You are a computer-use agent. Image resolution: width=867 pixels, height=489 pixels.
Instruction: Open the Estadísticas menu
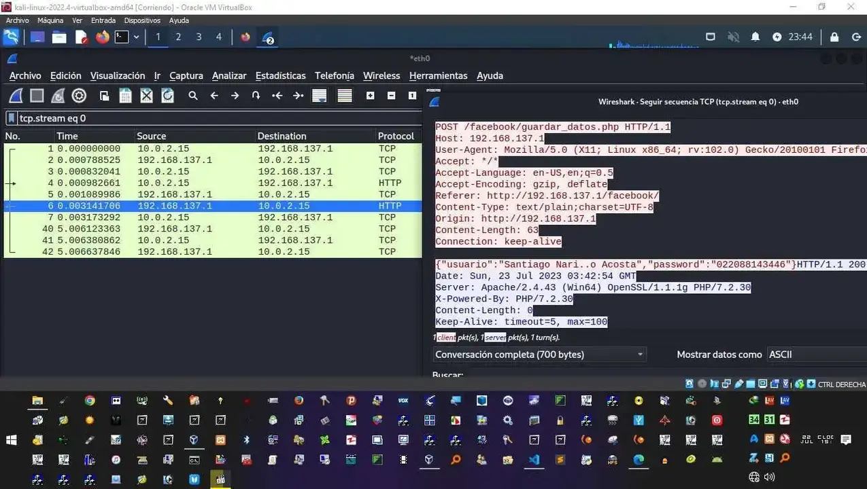click(281, 75)
